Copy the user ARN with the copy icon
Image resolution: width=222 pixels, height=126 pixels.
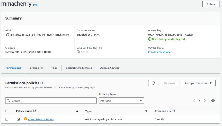[x=7, y=35]
